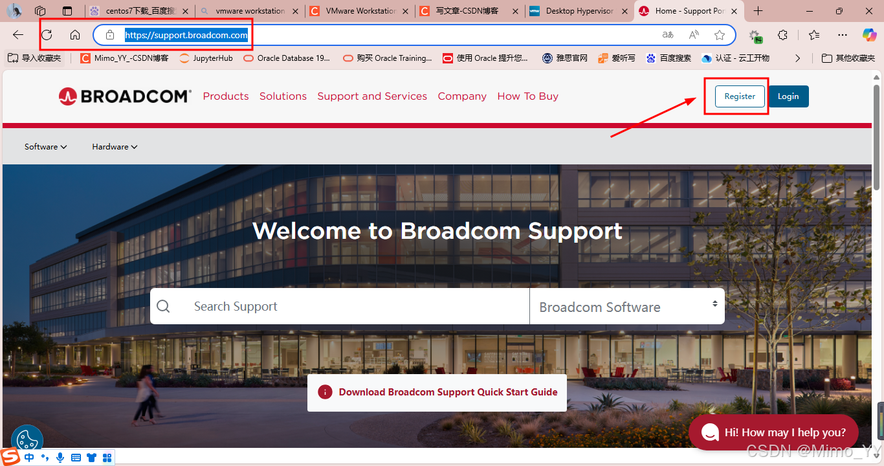Open the Broadcom Software category selector

[627, 306]
